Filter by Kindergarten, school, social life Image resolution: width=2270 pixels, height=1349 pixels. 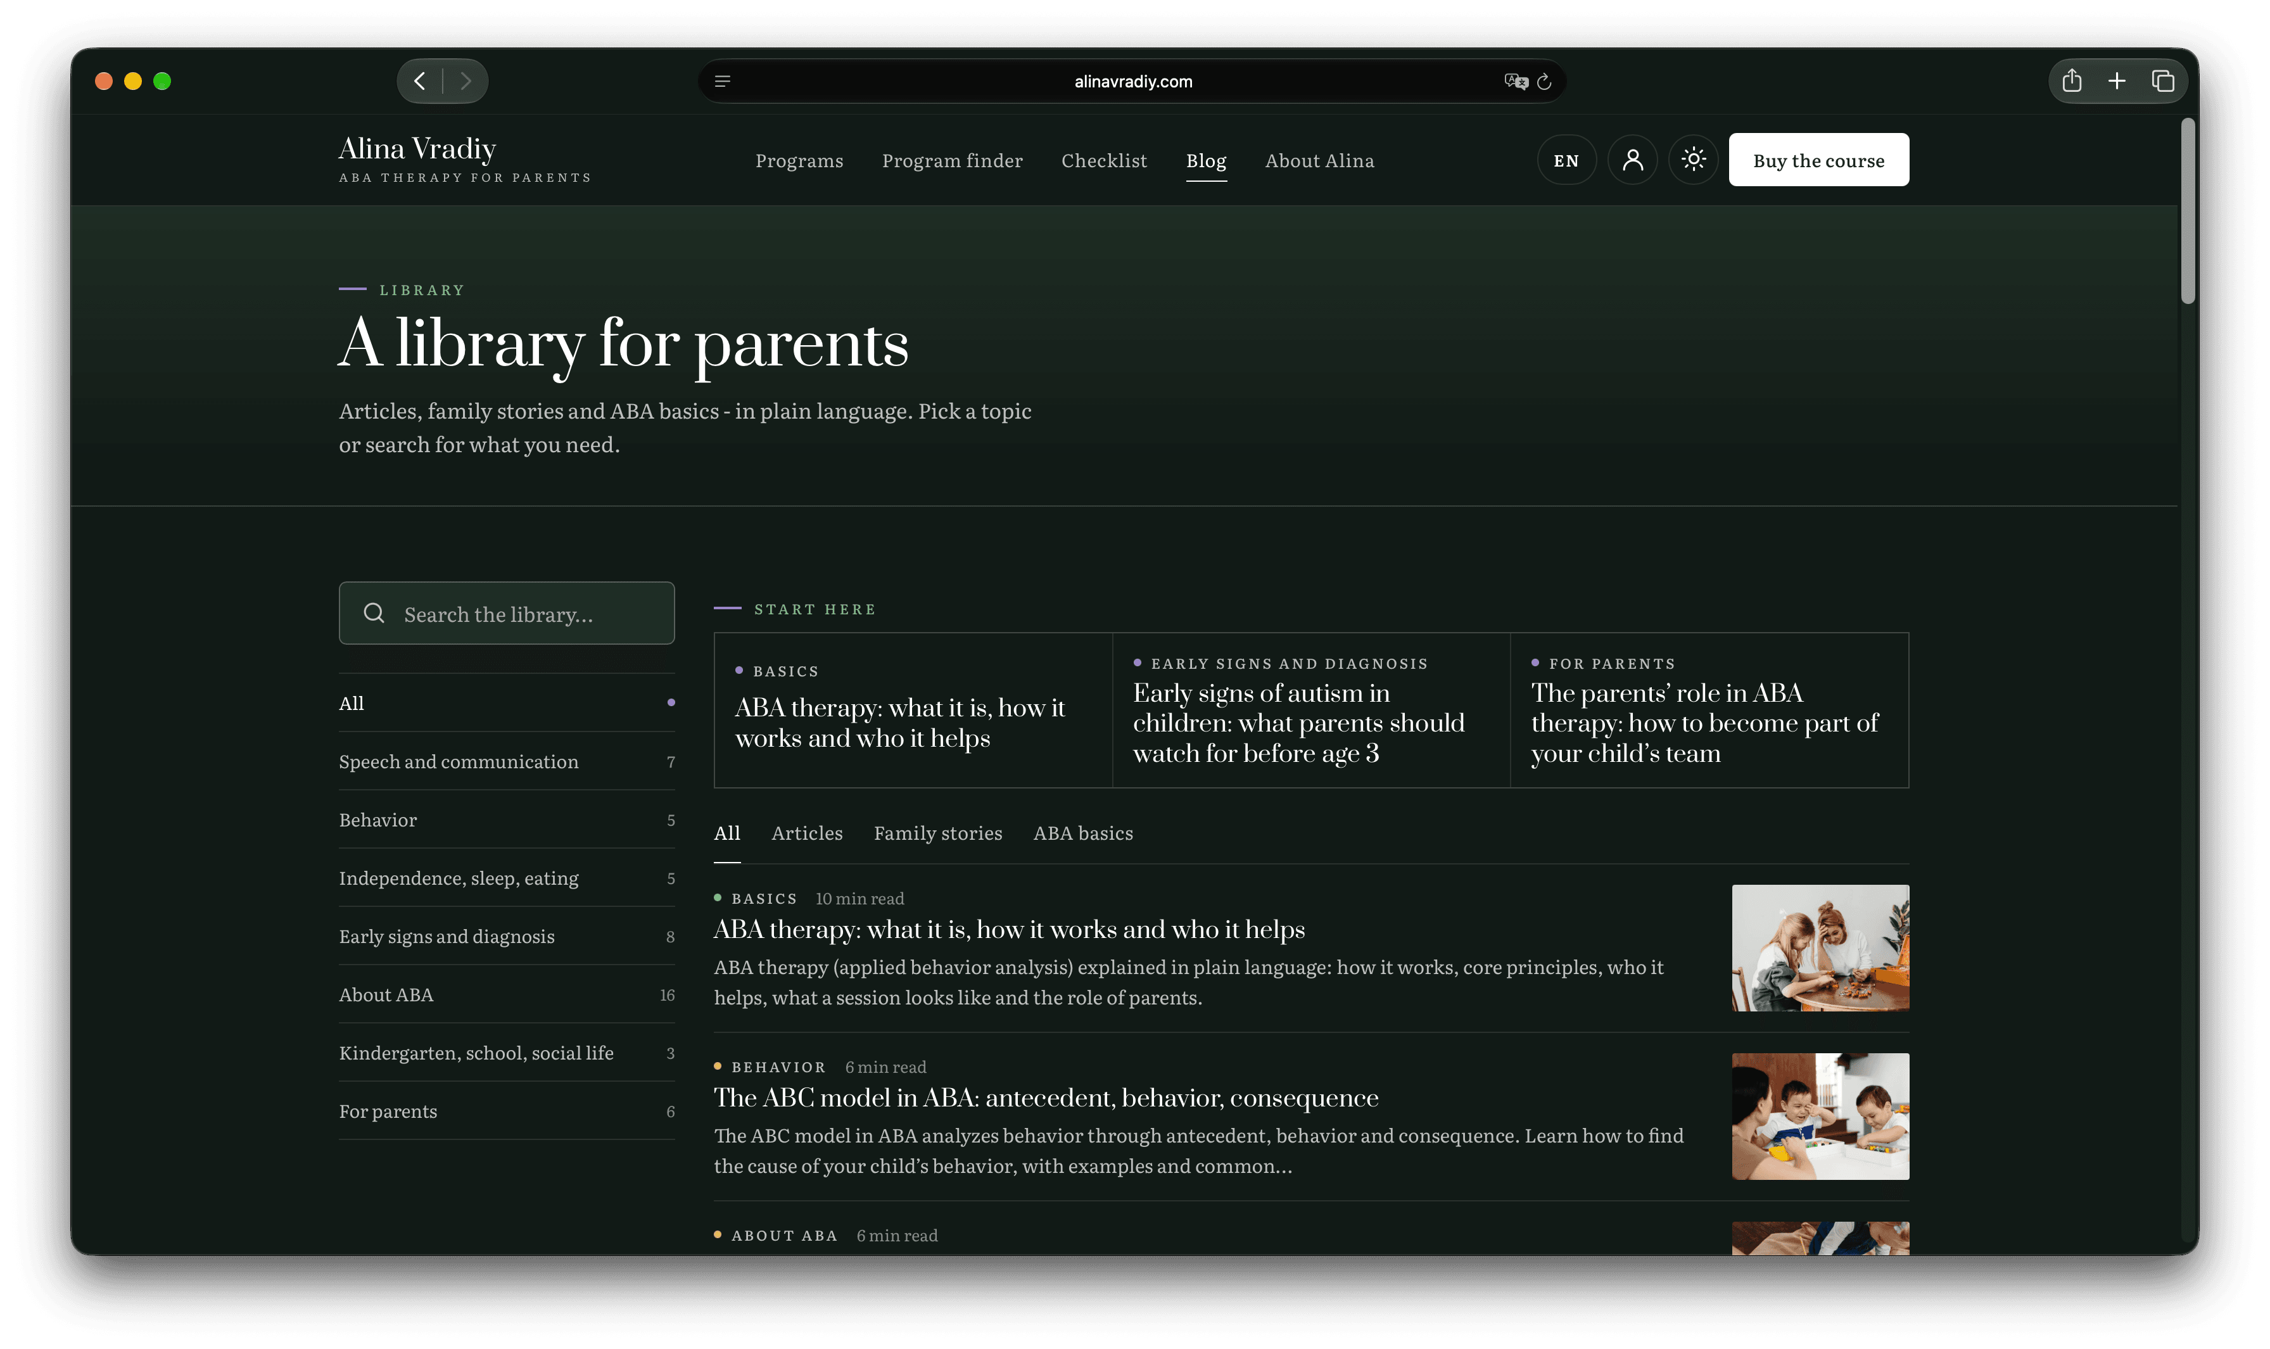point(506,1052)
